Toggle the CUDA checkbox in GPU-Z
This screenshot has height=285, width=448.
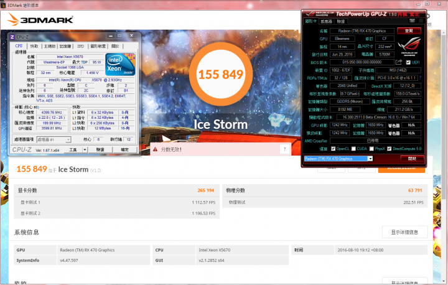point(353,149)
